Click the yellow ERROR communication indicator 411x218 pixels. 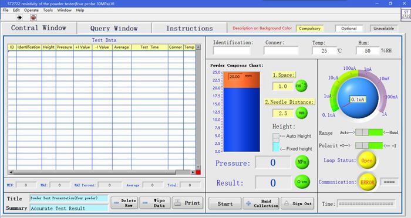click(x=367, y=182)
